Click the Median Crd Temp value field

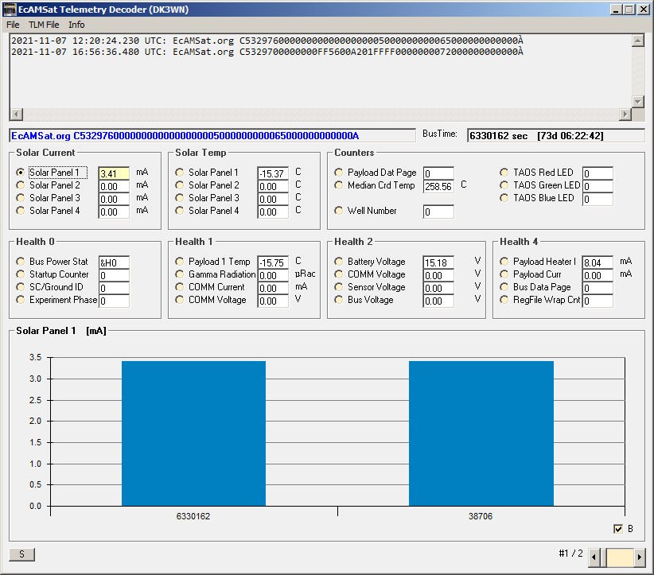[x=438, y=186]
